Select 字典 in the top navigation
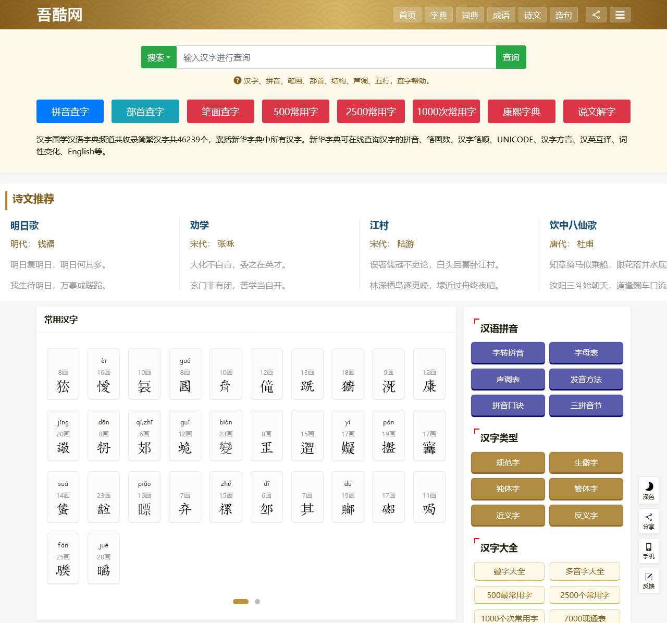Screen dimensions: 667x623 click(438, 15)
